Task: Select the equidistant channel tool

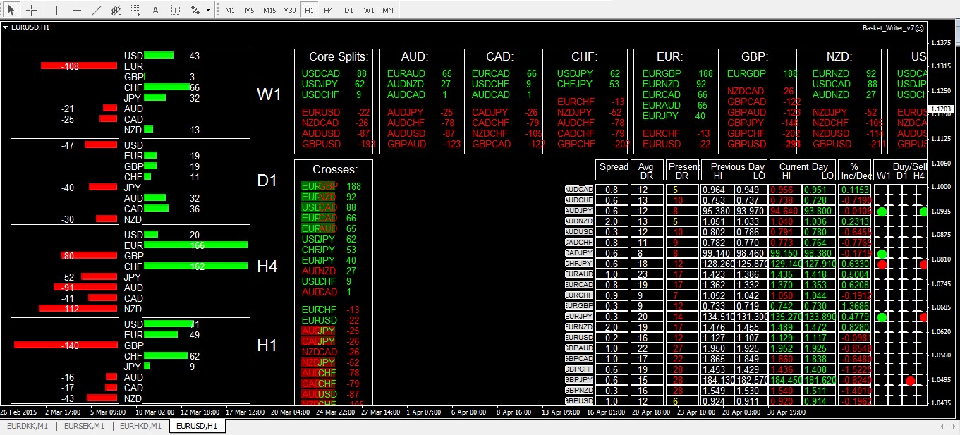Action: tap(116, 10)
